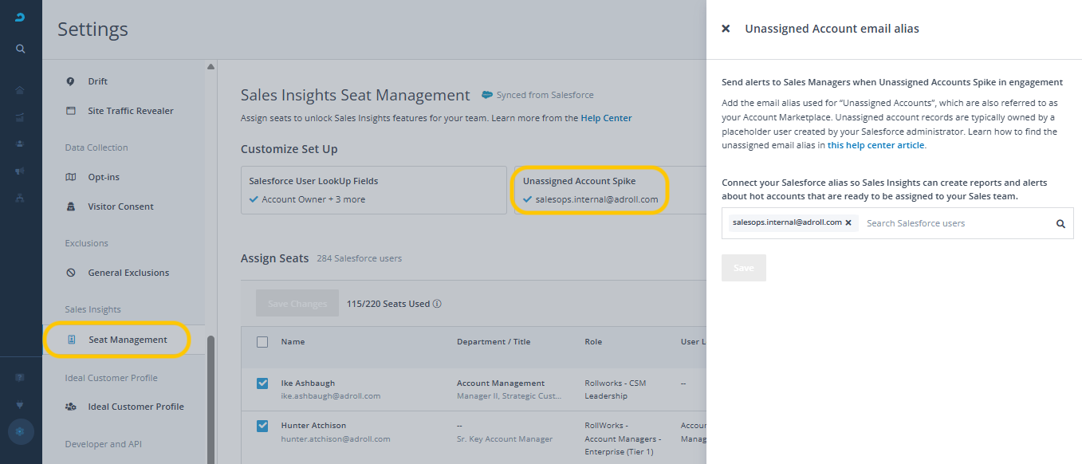The width and height of the screenshot is (1082, 464).
Task: Click the scroll-up arrow of settings sidebar
Action: [210, 67]
